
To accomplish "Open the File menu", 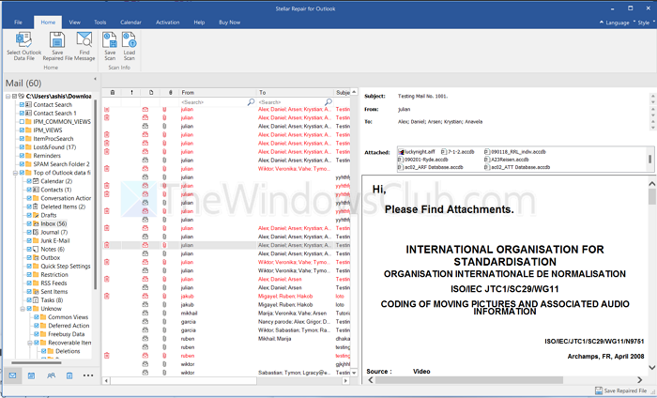I will click(18, 23).
